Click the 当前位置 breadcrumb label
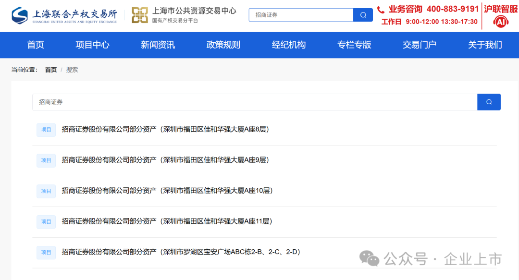Viewport: 519px width, 280px height. tap(24, 70)
